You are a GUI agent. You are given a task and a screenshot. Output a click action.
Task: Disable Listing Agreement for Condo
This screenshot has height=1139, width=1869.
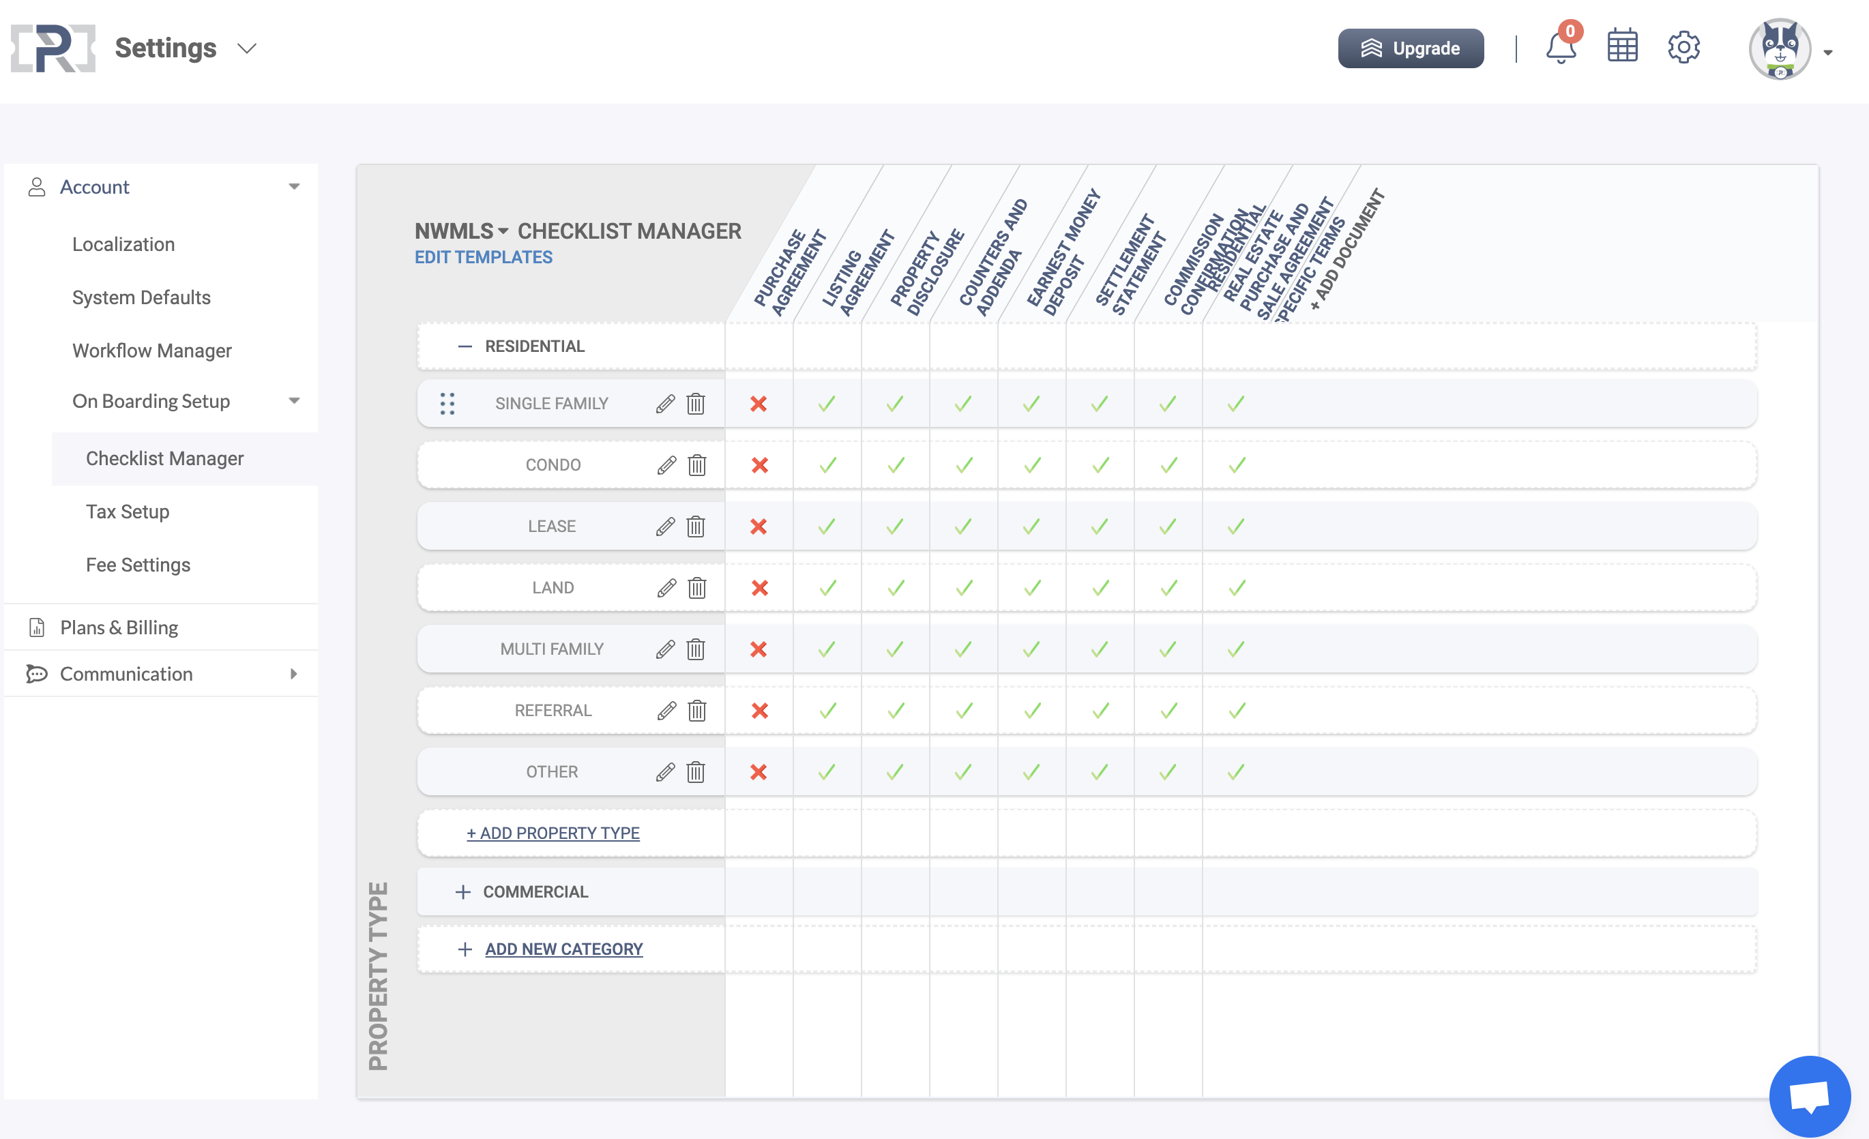point(826,465)
